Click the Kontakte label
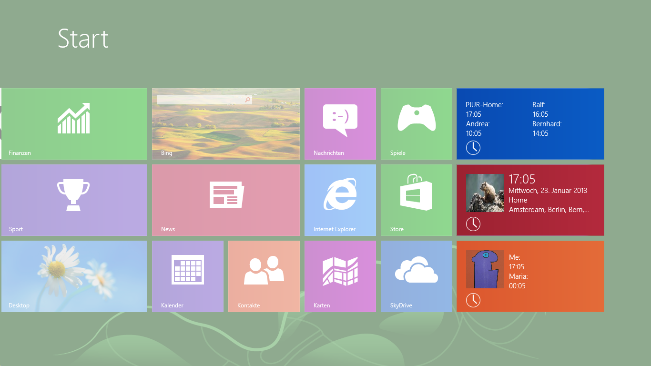The image size is (651, 366). click(248, 305)
